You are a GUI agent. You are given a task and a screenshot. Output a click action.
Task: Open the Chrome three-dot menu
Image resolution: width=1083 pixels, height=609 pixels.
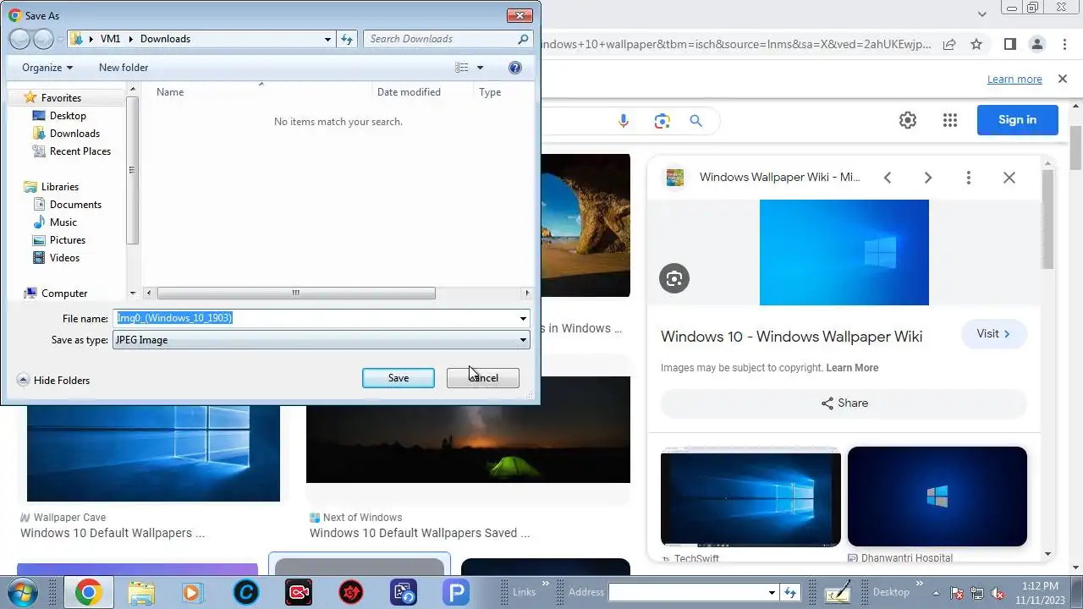(x=1064, y=44)
